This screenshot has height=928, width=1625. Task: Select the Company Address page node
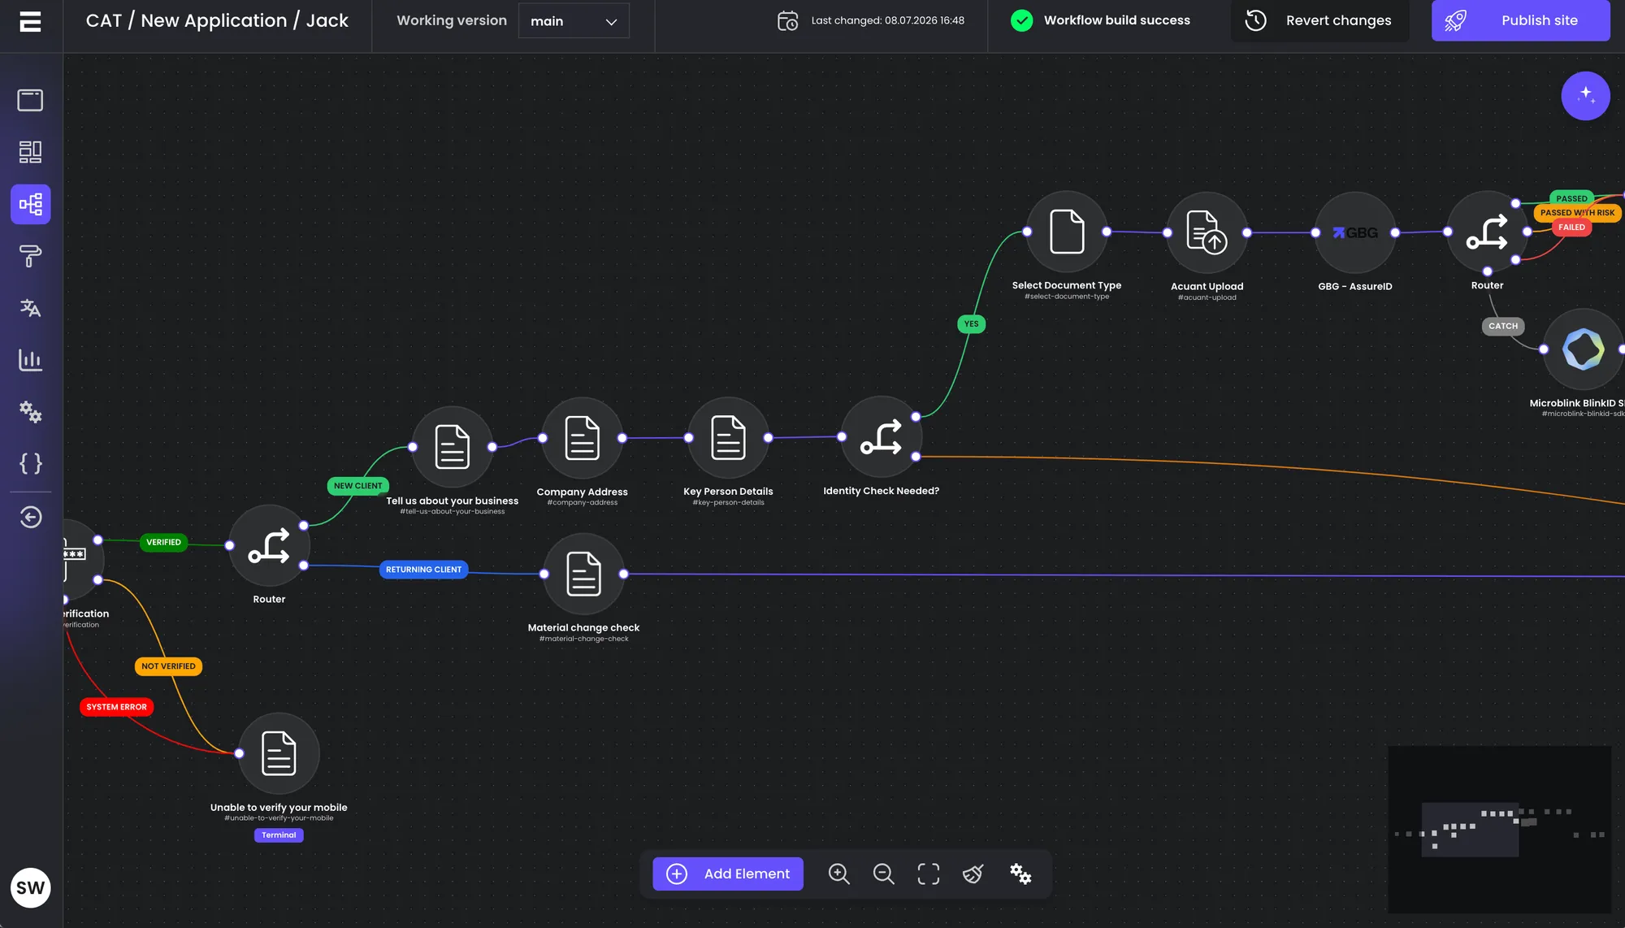(x=582, y=437)
